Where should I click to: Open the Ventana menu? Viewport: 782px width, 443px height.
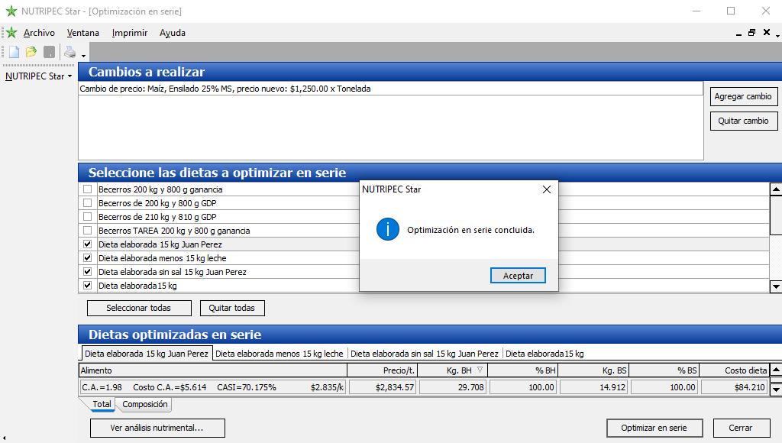coord(82,33)
